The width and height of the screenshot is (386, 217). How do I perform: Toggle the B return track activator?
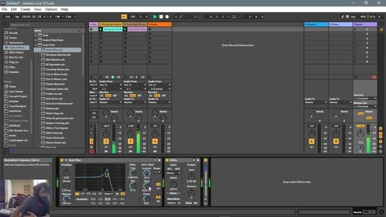point(336,142)
